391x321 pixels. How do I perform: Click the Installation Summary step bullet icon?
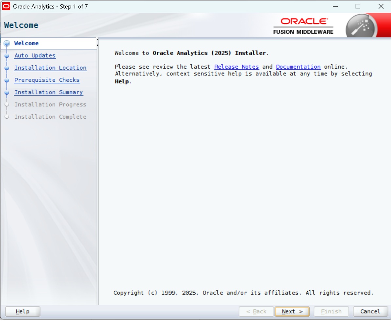point(7,93)
